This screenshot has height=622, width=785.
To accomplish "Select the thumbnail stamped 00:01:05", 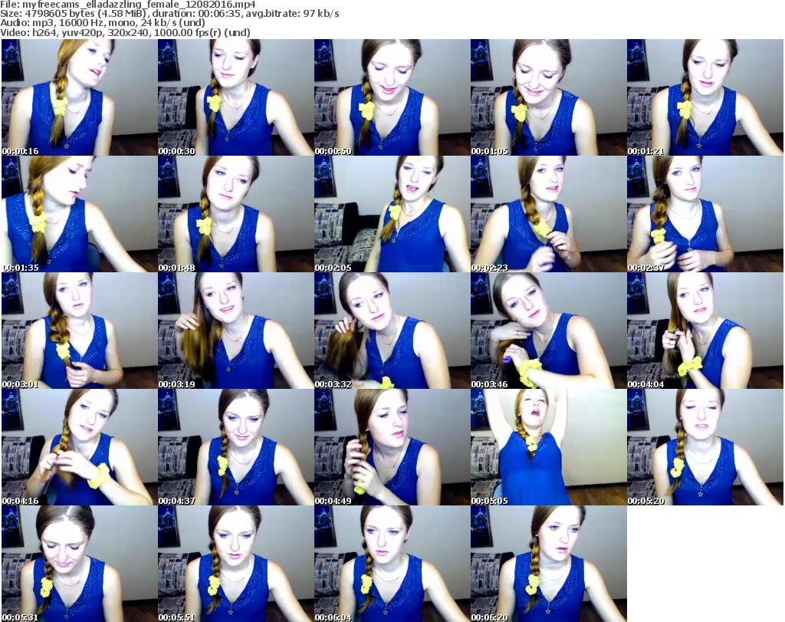I will point(548,97).
